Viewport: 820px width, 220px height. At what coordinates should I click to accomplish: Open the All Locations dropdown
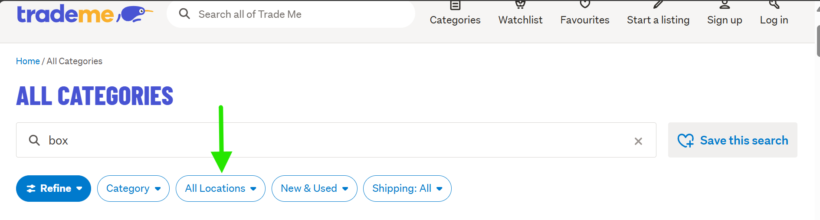pyautogui.click(x=220, y=188)
